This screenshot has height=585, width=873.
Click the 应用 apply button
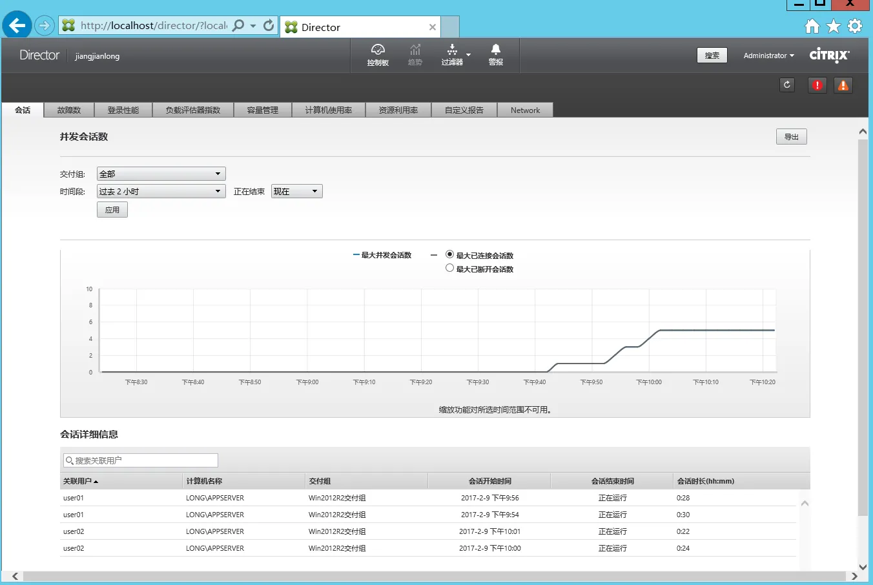[112, 210]
